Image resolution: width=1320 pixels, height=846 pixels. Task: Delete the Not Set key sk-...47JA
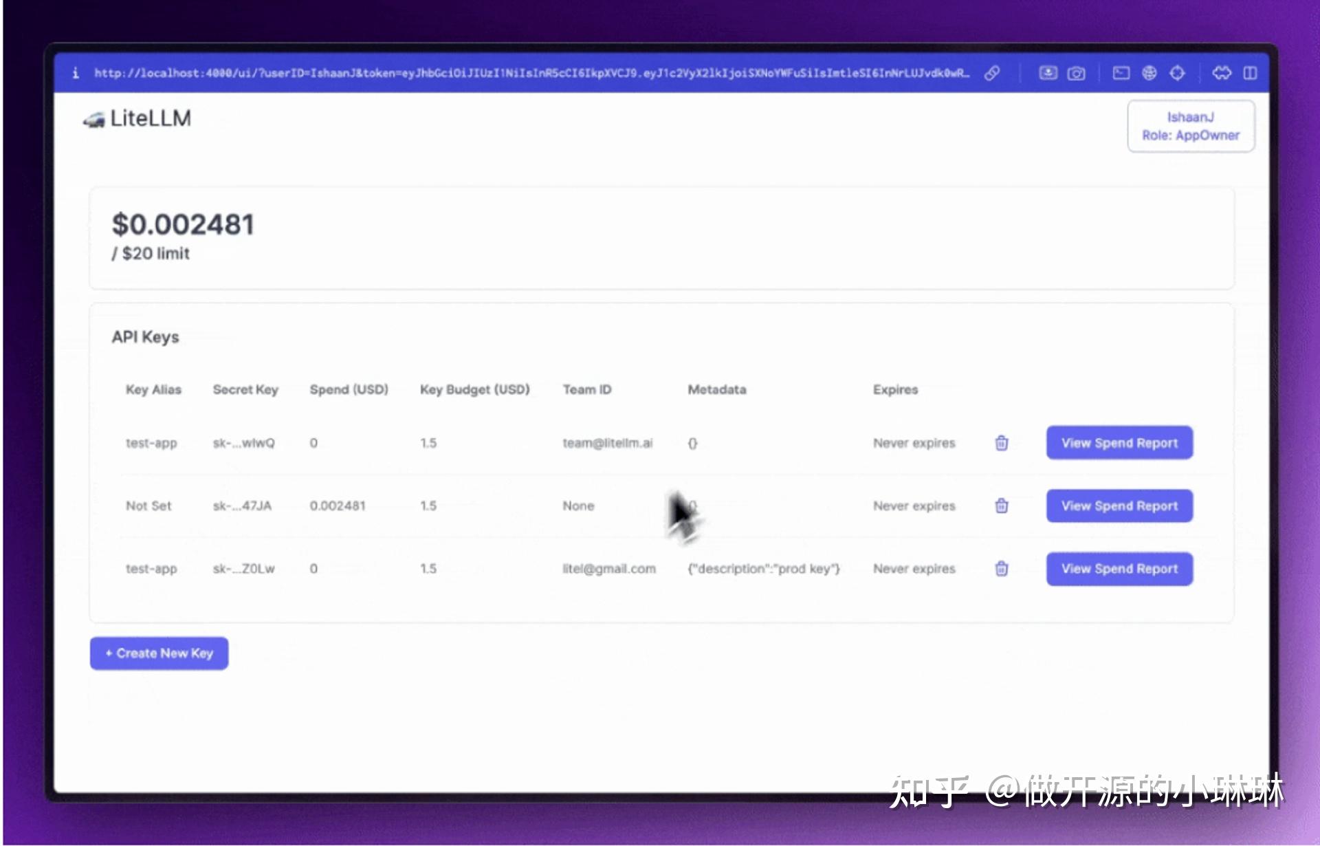[1002, 506]
